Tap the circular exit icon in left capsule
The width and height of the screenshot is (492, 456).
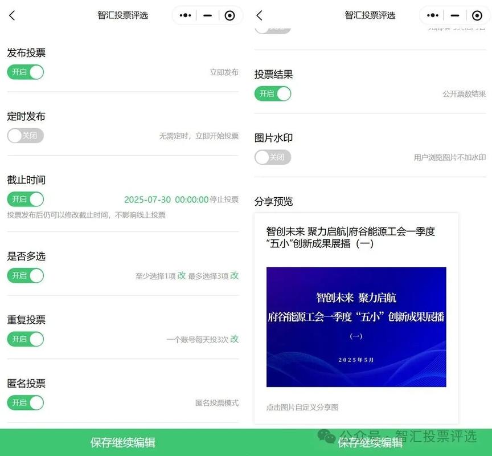(x=230, y=15)
